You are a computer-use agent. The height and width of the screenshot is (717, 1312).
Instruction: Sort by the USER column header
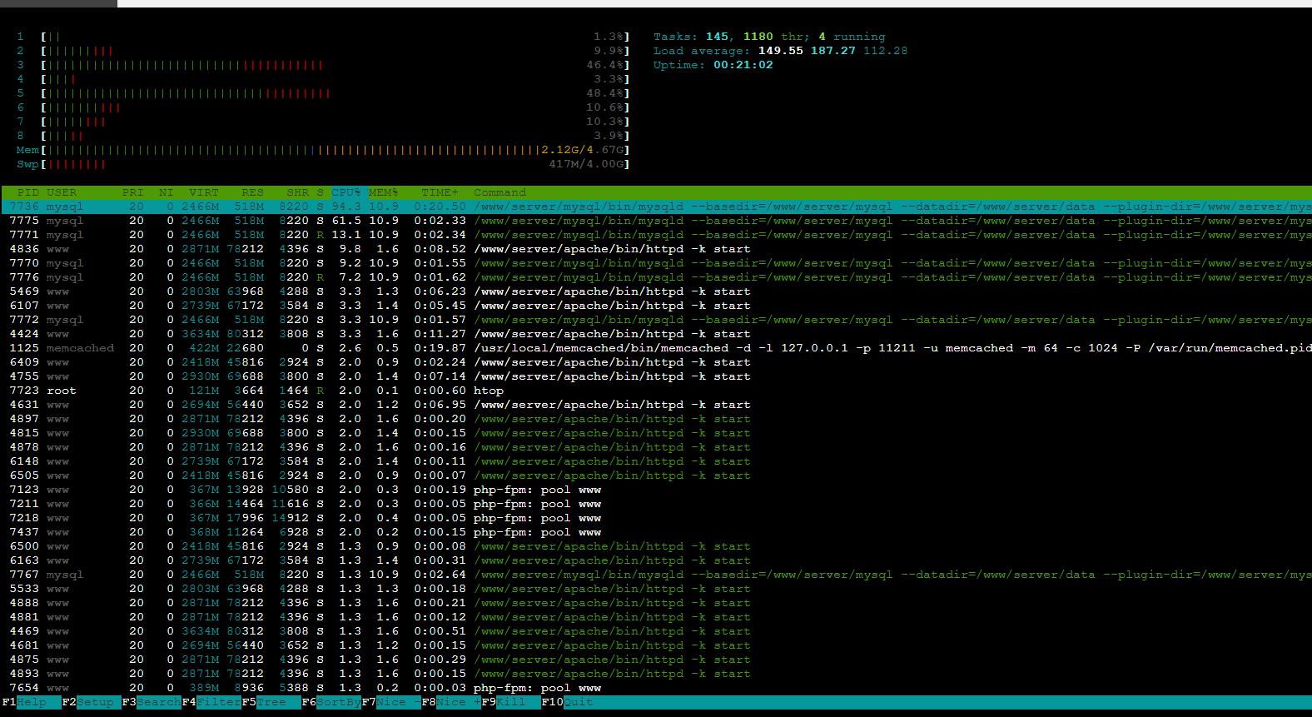pyautogui.click(x=62, y=192)
